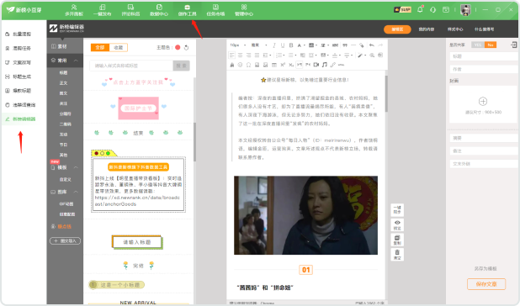The height and width of the screenshot is (306, 520).
Task: Insert a hyperlink using the link icon
Action: tap(332, 65)
